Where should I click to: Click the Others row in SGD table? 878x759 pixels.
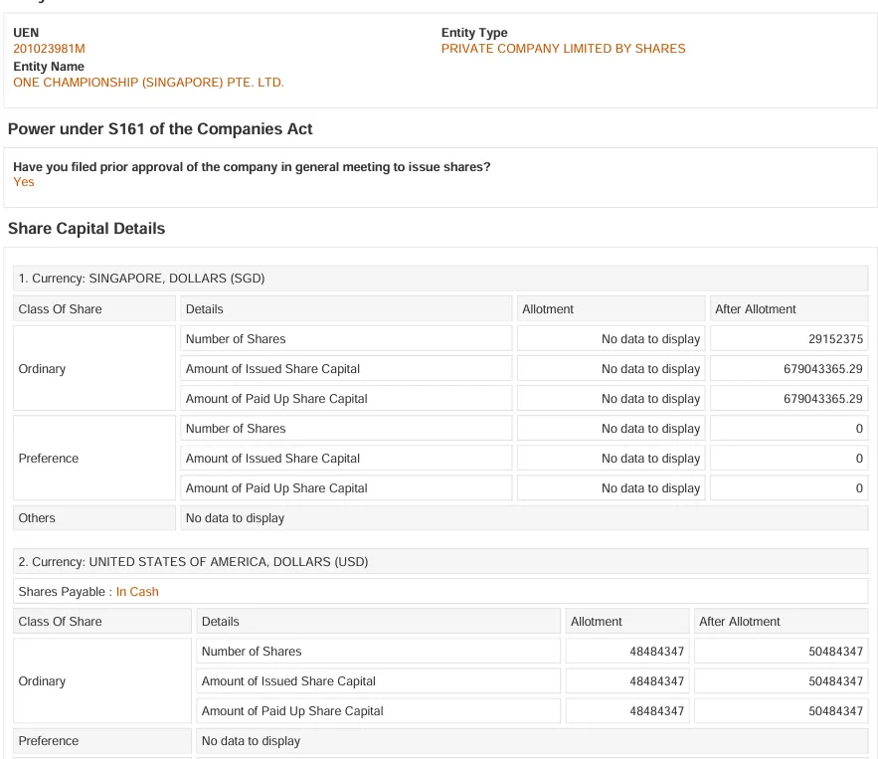440,518
